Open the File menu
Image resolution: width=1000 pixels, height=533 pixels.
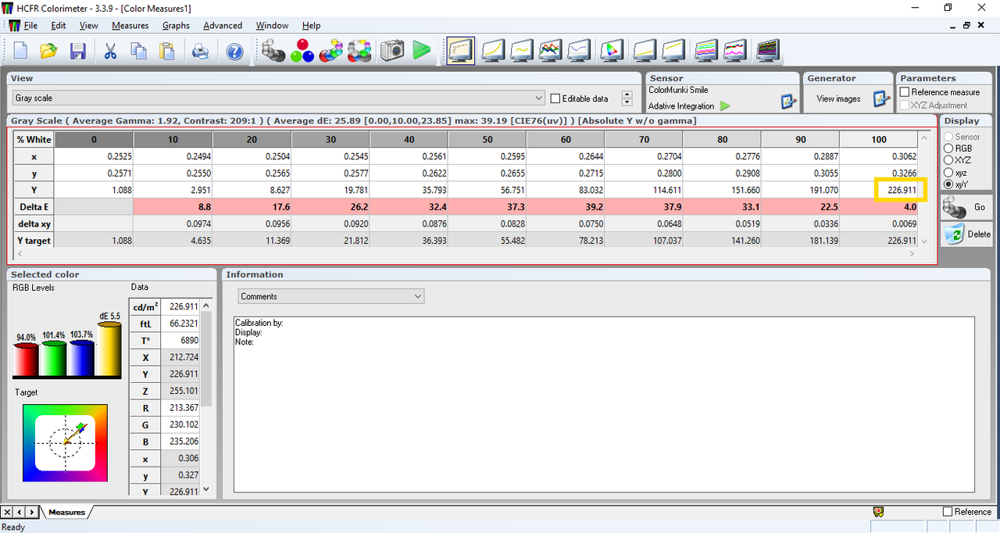[30, 25]
